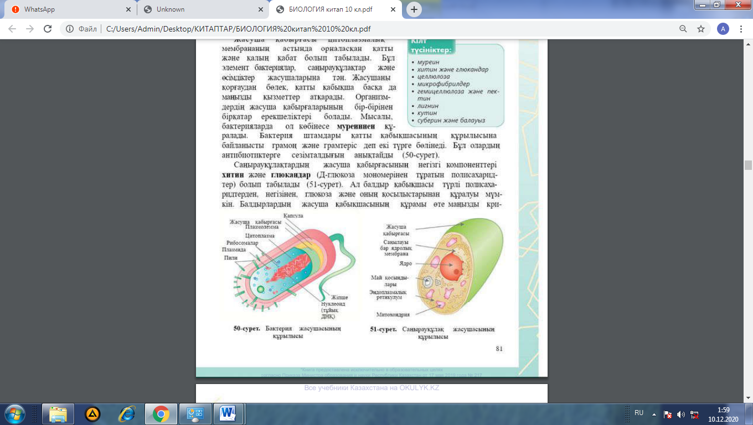Open the Action Center flag icon
The height and width of the screenshot is (425, 753).
click(x=668, y=414)
